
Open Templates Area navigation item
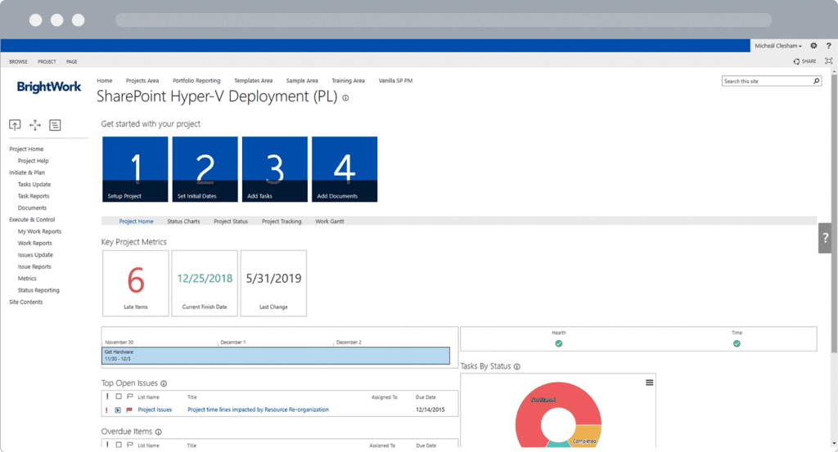click(254, 81)
